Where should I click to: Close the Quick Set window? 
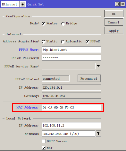point(123,4)
